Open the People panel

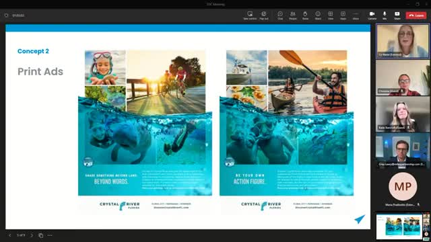point(293,15)
